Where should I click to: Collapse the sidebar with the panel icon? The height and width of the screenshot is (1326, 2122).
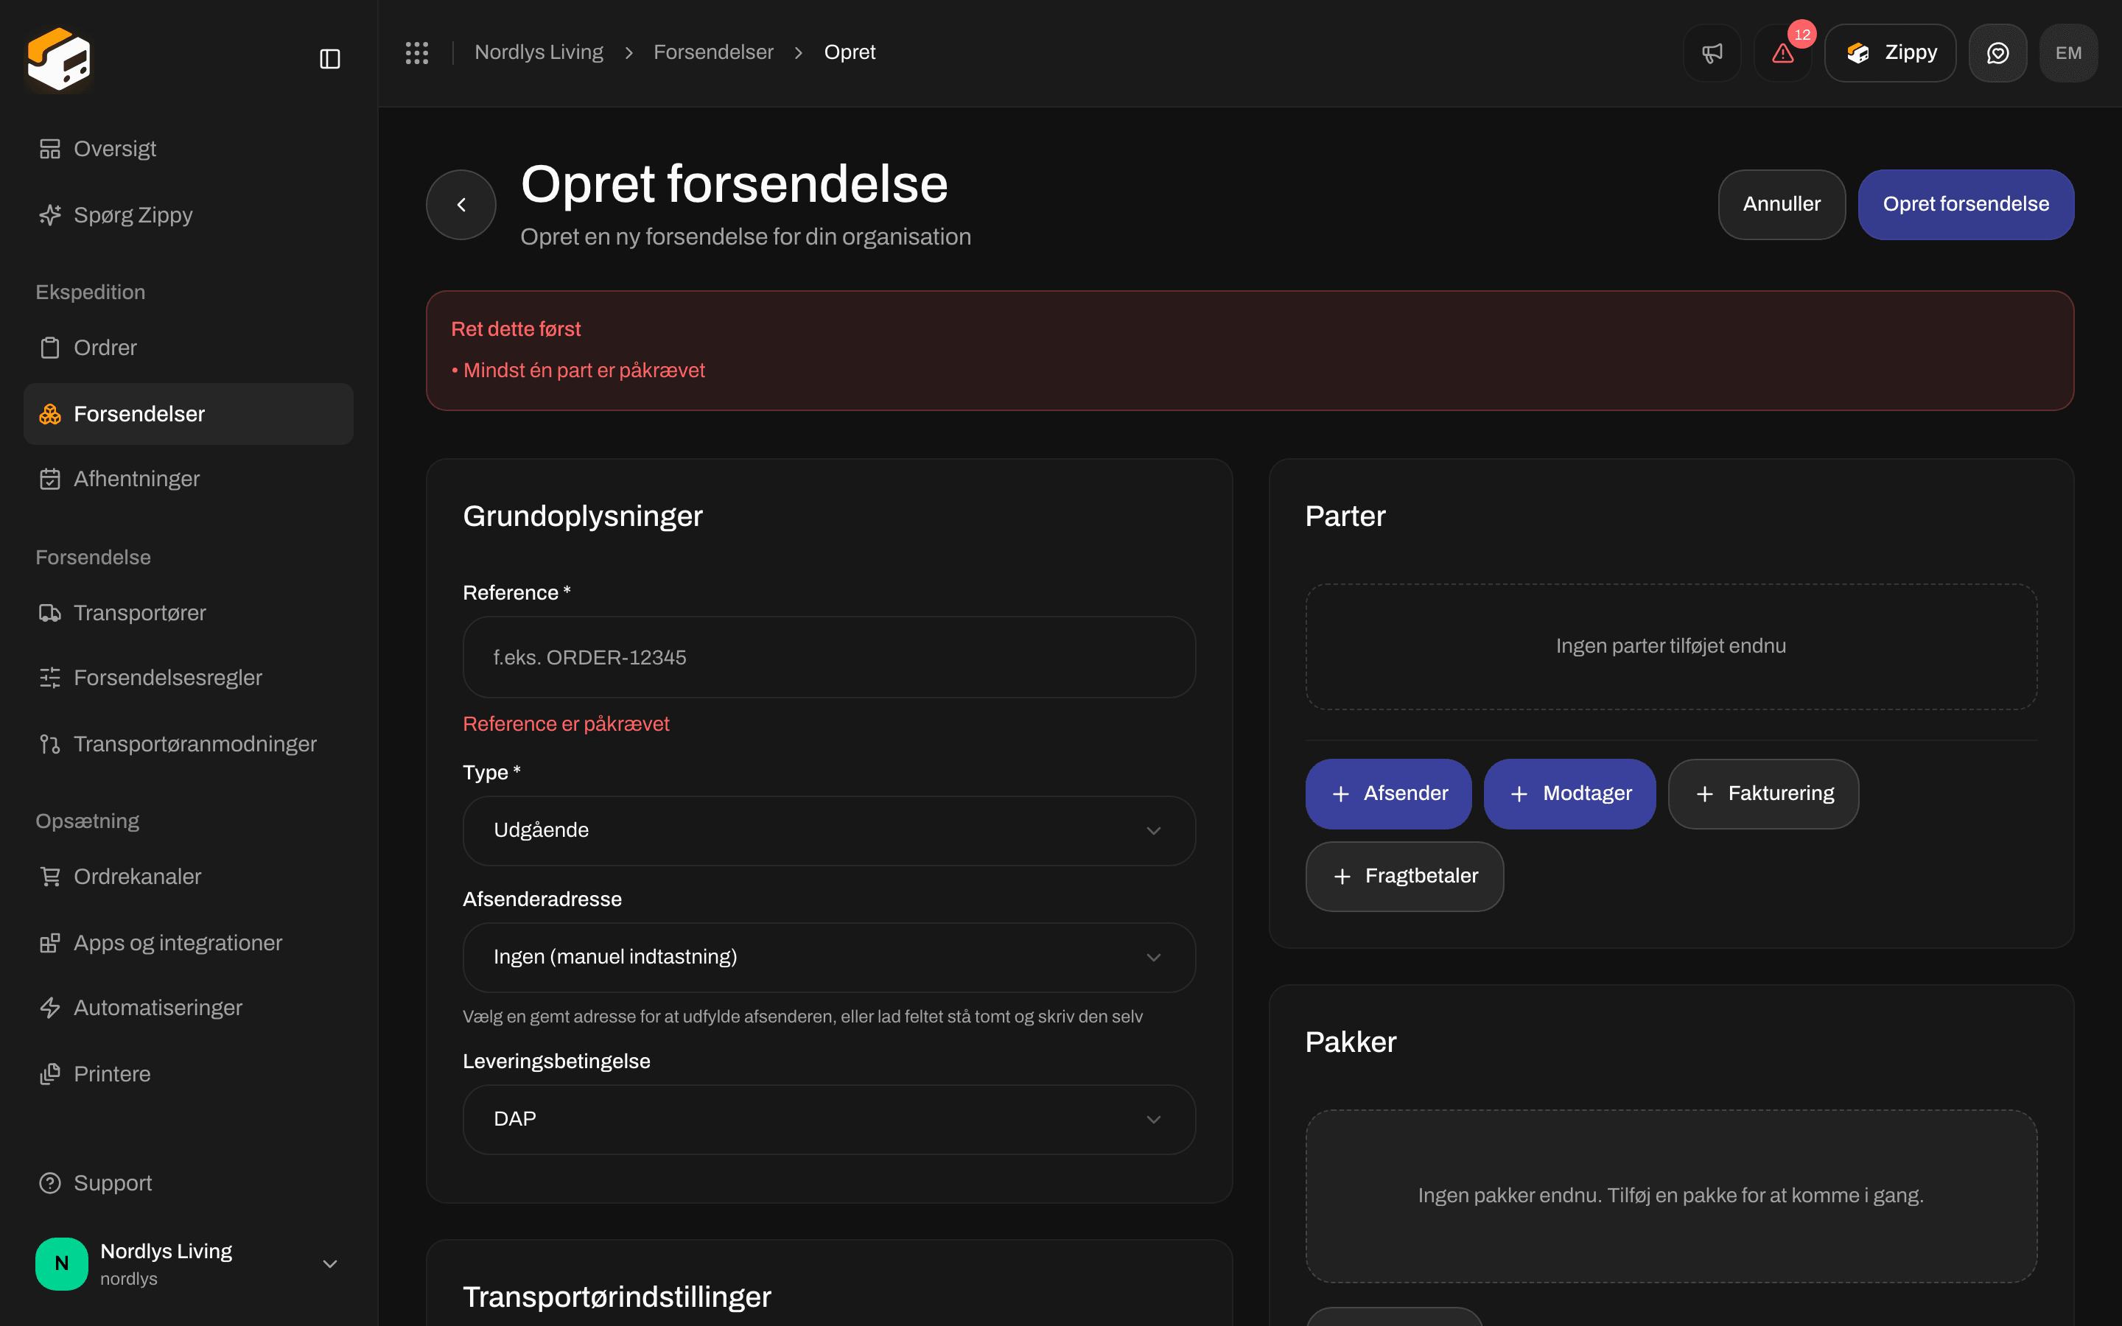coord(329,59)
